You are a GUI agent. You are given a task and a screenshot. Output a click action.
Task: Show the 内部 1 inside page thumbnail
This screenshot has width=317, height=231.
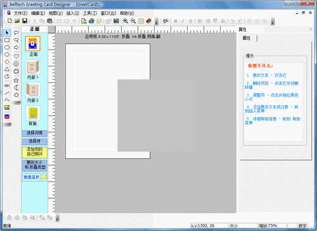(33, 67)
